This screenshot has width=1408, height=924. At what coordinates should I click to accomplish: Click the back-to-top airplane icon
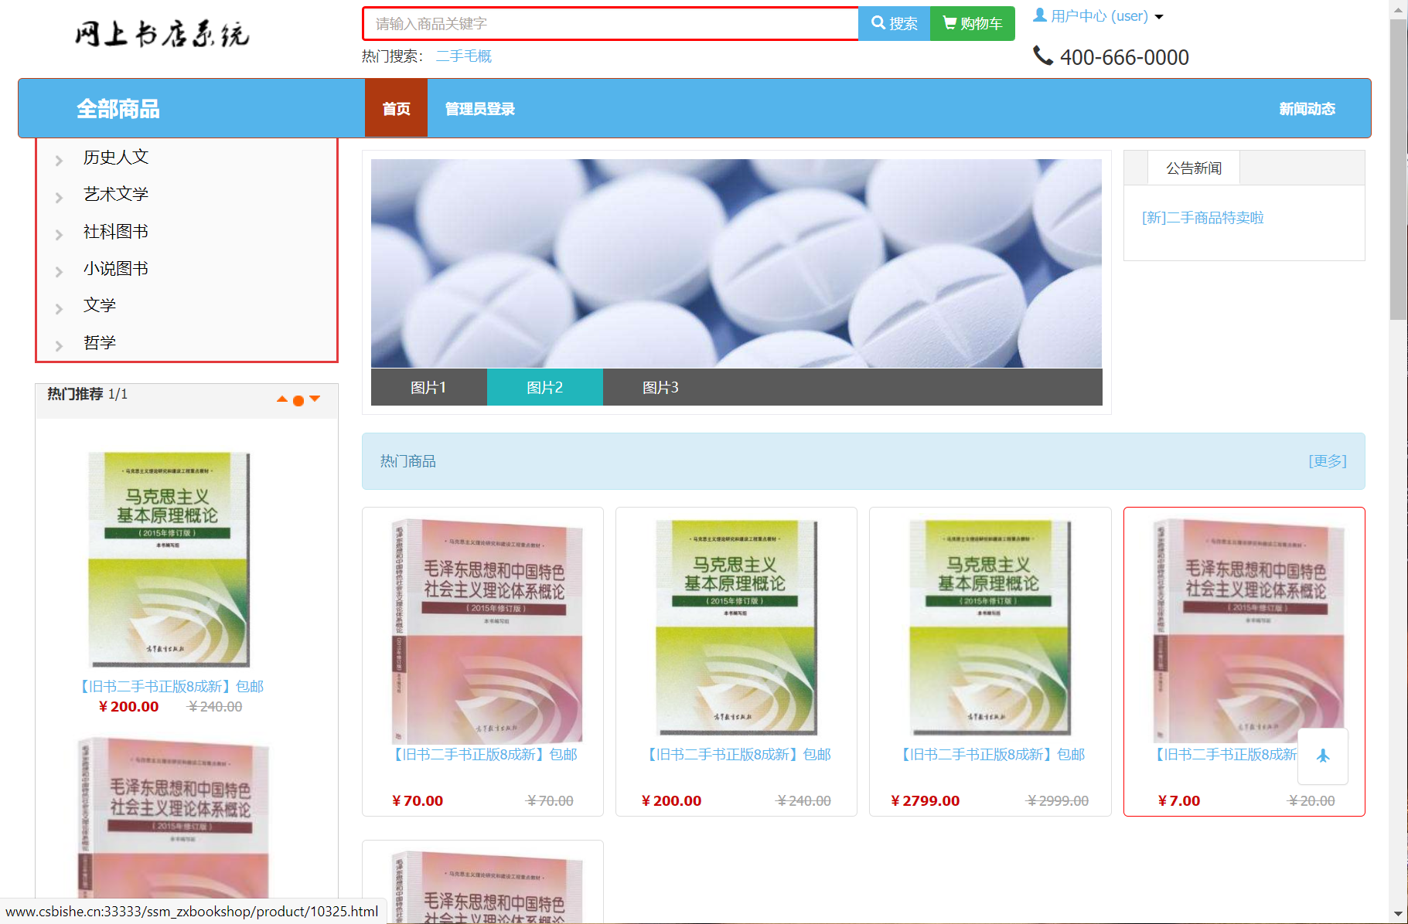[1322, 756]
